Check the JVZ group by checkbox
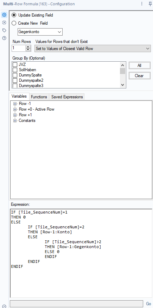This screenshot has width=153, height=308. tap(15, 64)
